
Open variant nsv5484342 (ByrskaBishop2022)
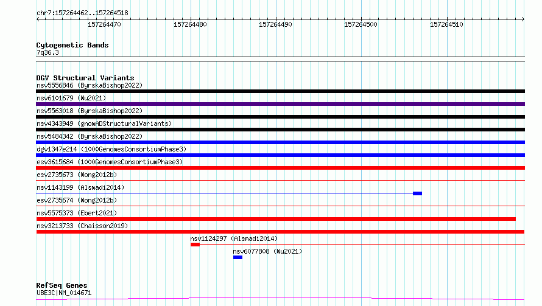coord(90,136)
